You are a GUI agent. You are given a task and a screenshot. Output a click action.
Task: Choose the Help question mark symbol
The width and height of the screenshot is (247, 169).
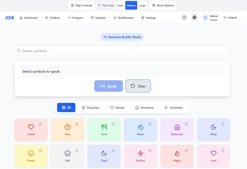pos(67,130)
